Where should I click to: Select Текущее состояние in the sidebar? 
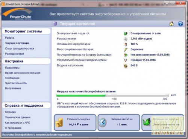[17, 43]
